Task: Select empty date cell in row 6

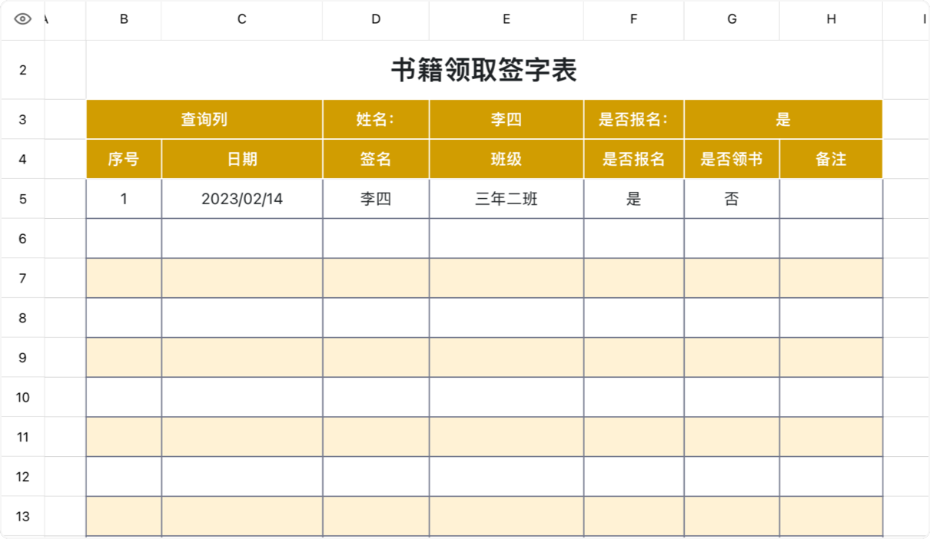Action: tap(242, 239)
